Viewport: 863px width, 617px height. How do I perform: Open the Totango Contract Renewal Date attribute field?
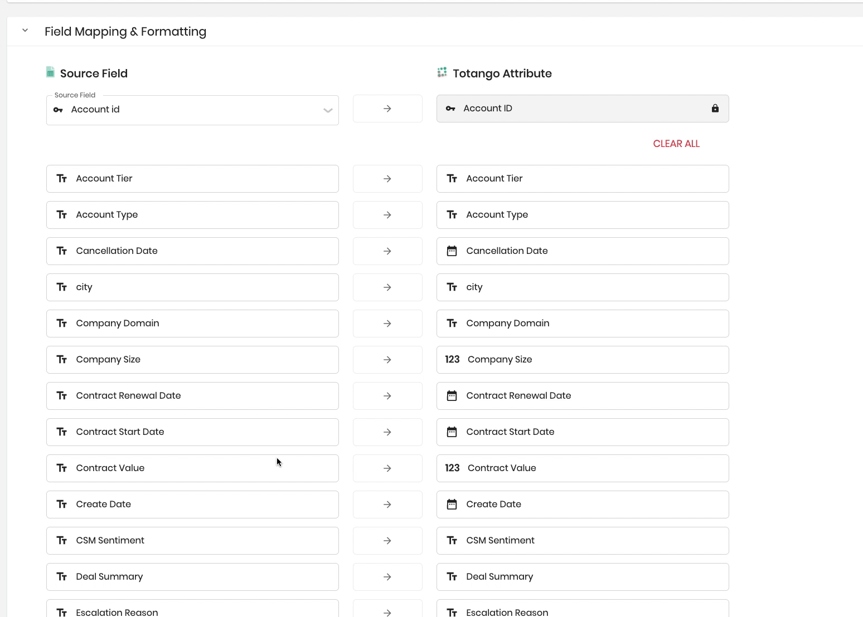point(583,396)
